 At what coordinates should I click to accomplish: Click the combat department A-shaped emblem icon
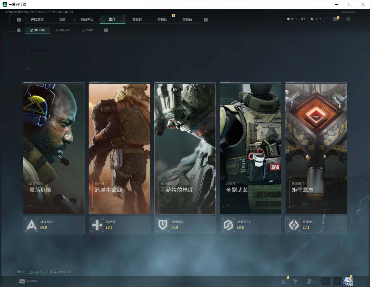(x=31, y=225)
